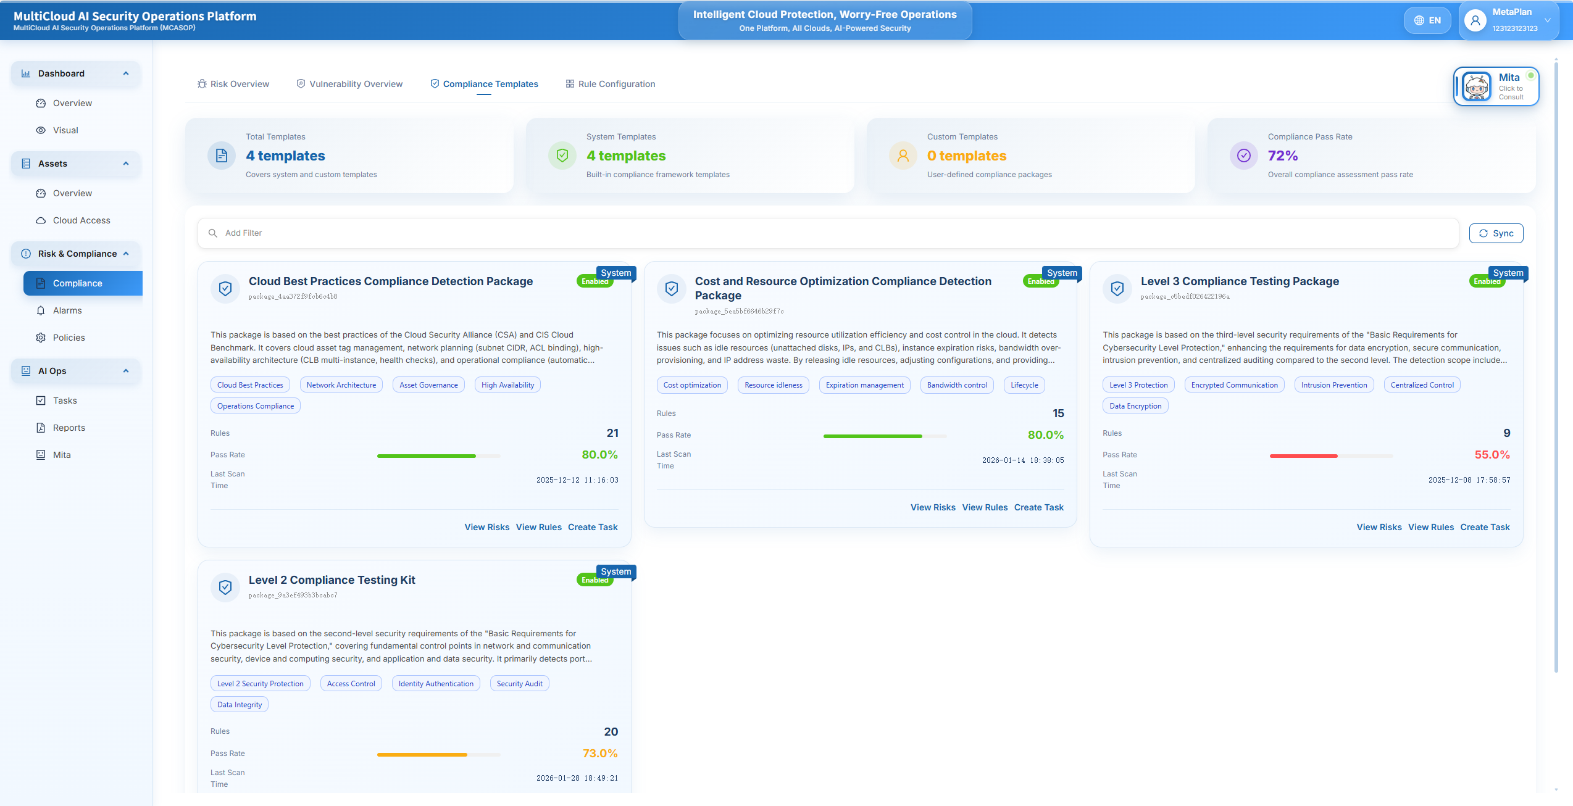The image size is (1573, 806).
Task: Click the Mita assistant avatar icon
Action: pos(1476,86)
